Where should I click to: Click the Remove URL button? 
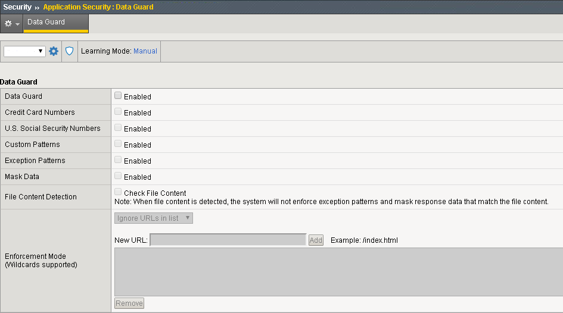129,303
